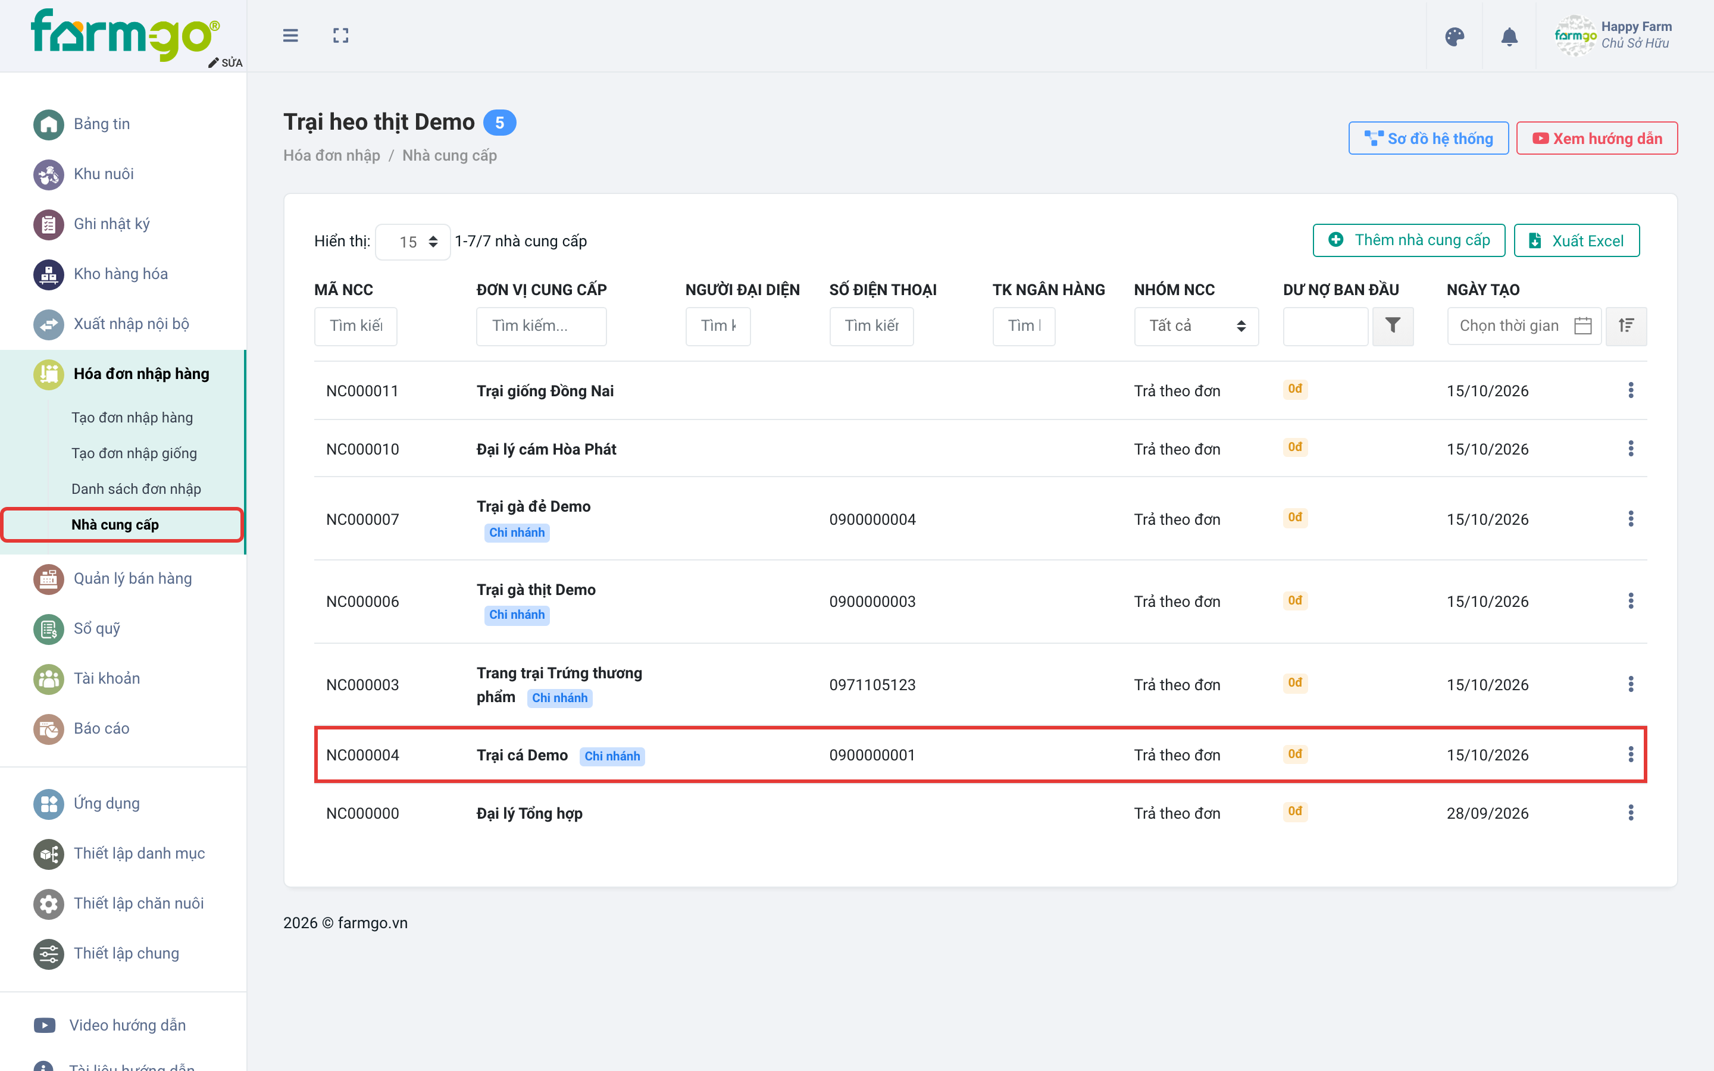Screen dimensions: 1714x1071
Task: Click the Quản lý bán hàng register icon
Action: [x=48, y=579]
